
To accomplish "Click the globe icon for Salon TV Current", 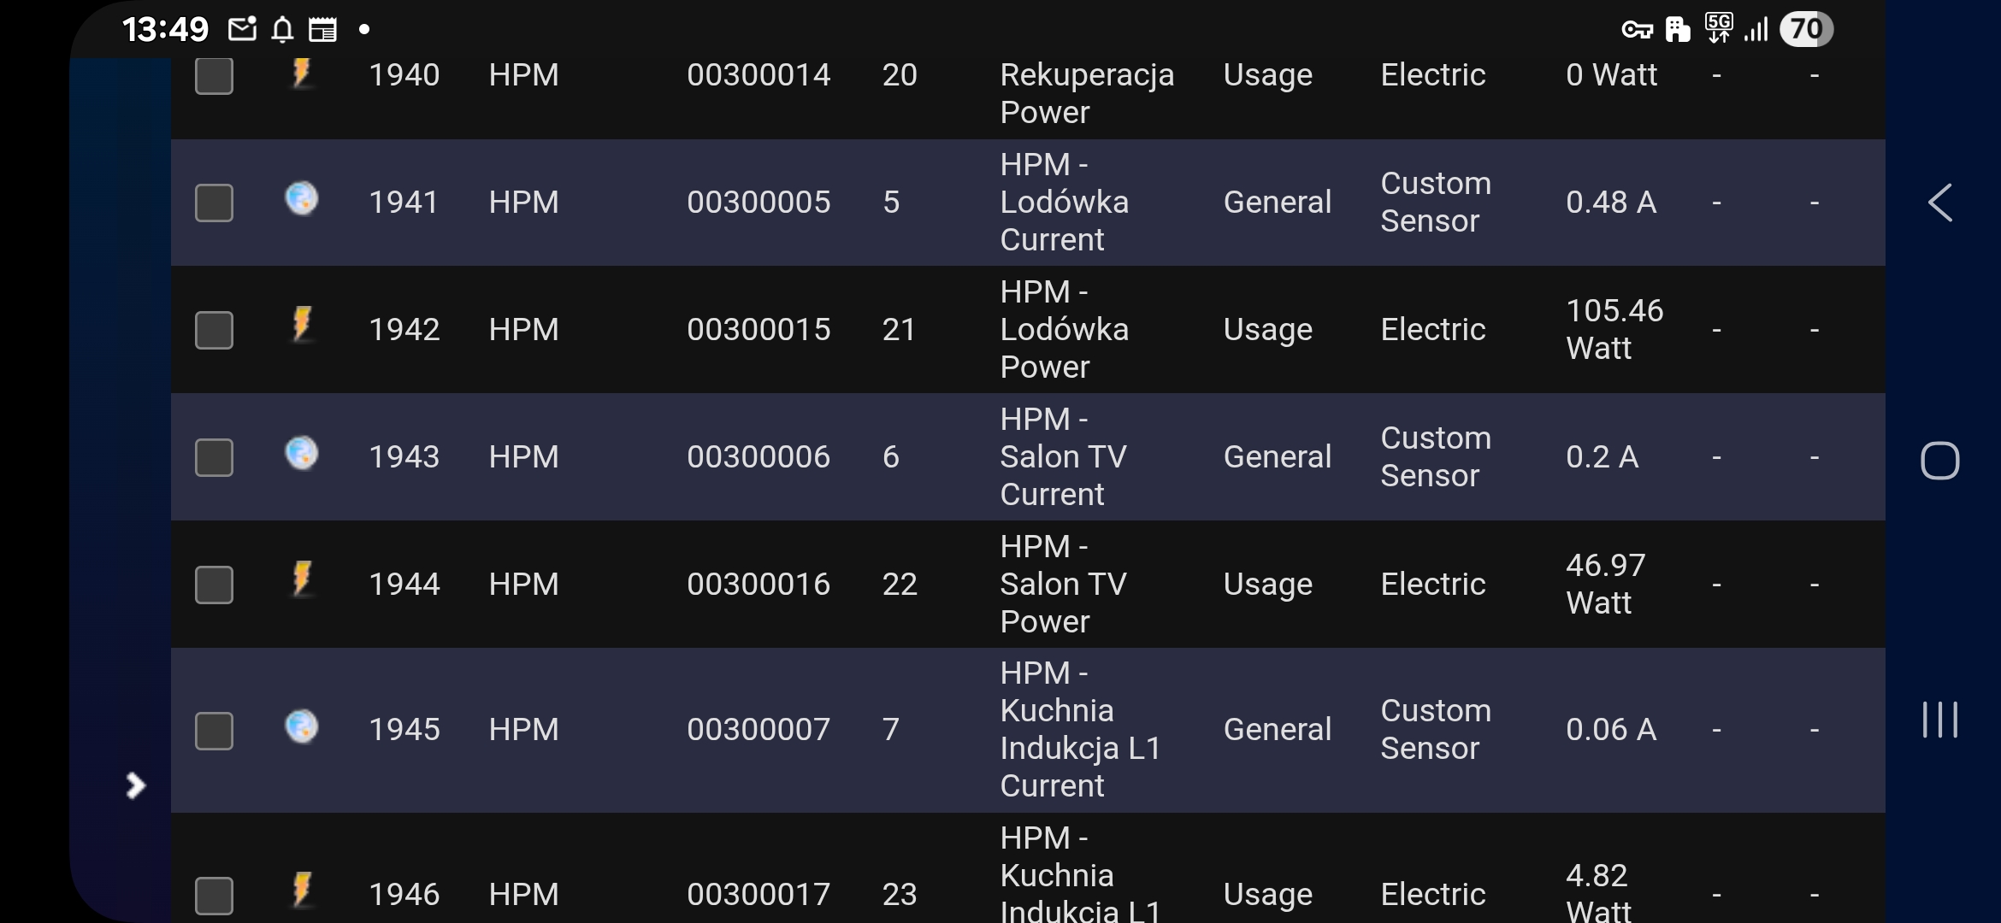I will click(x=301, y=453).
